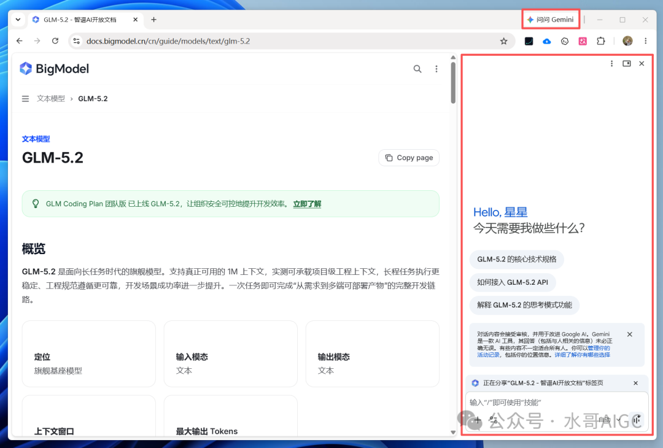Screen dimensions: 663x448
Task: Click the Hello, 星星 greeting
Action: pos(500,212)
